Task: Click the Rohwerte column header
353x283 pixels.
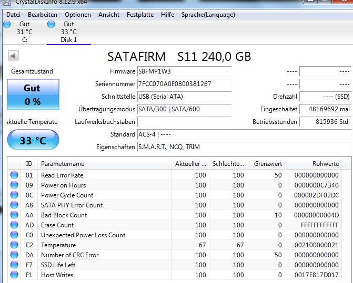Action: tap(314, 164)
